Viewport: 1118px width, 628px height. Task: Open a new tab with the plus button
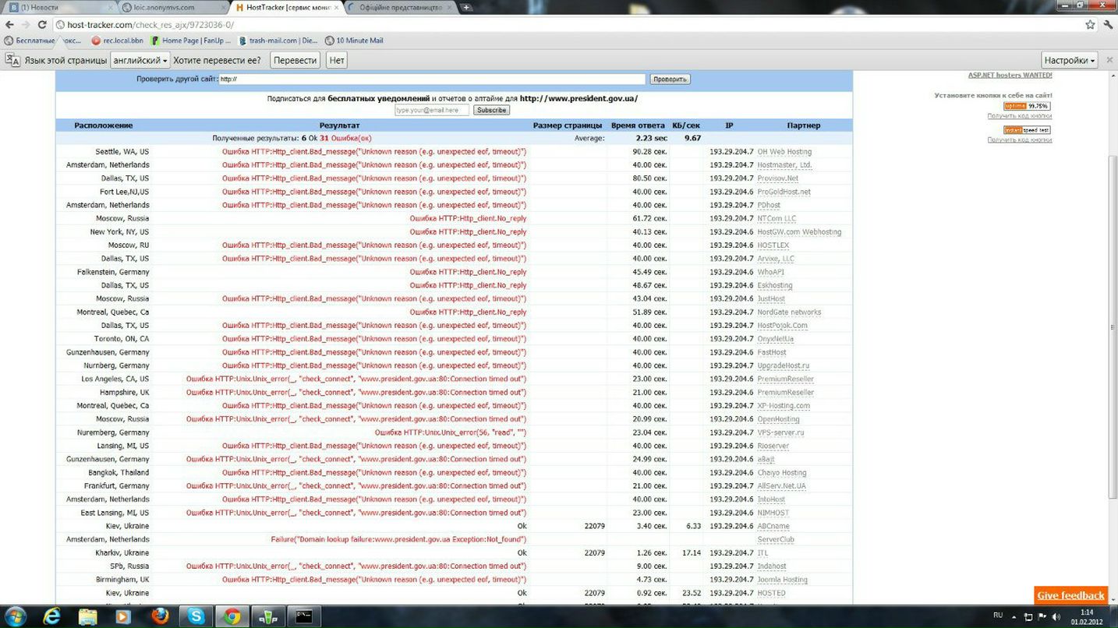[x=466, y=7]
